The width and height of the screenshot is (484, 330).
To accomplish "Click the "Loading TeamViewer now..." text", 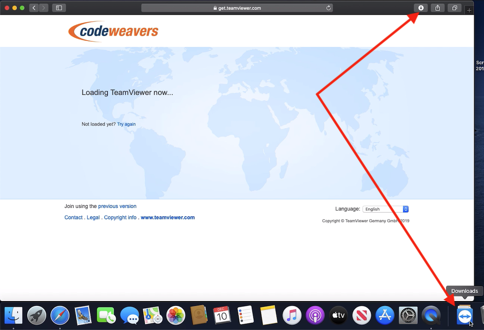I will click(x=127, y=92).
